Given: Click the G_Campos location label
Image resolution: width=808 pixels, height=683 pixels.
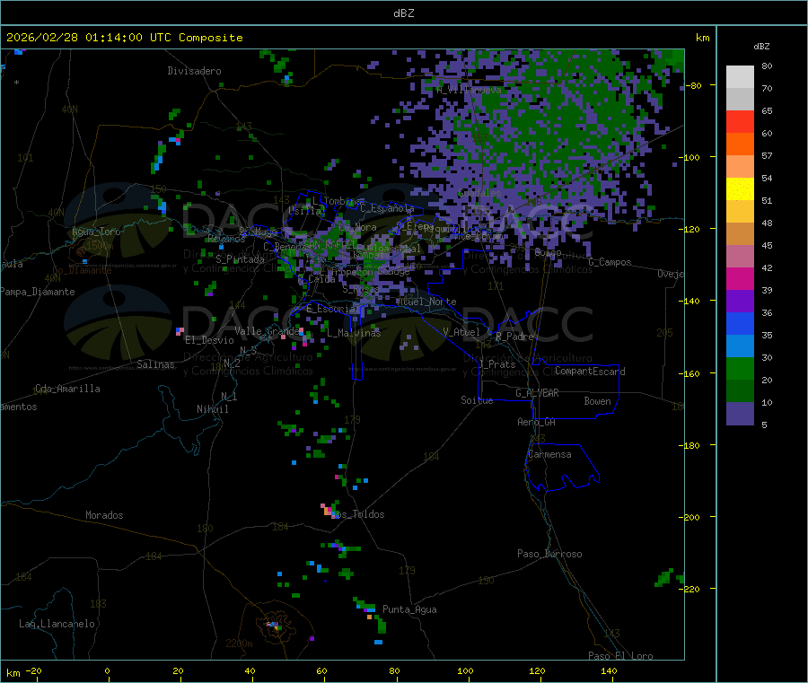Looking at the screenshot, I should tap(610, 262).
